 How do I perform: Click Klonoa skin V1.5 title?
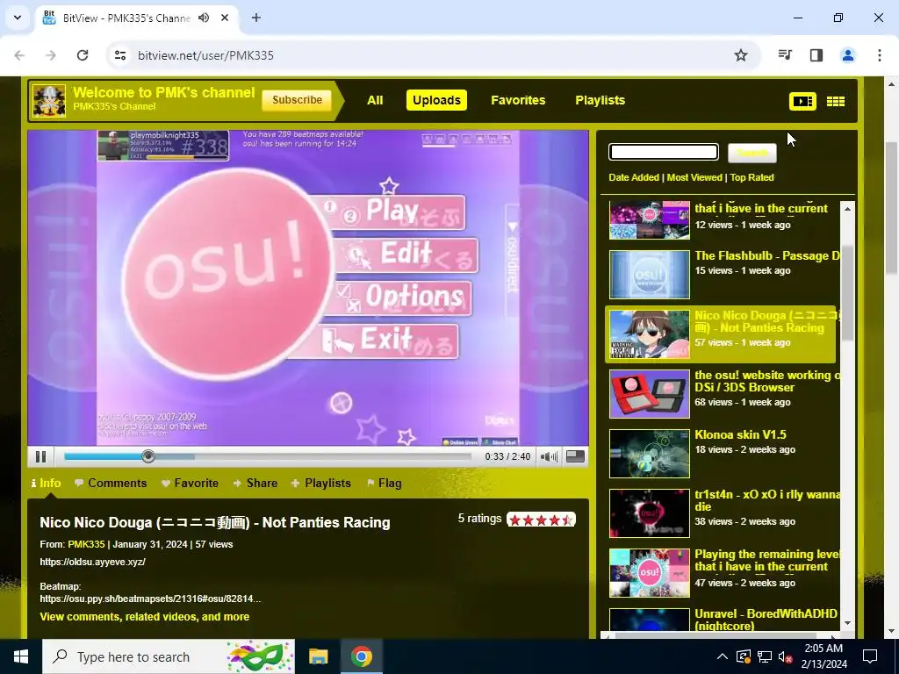click(740, 435)
